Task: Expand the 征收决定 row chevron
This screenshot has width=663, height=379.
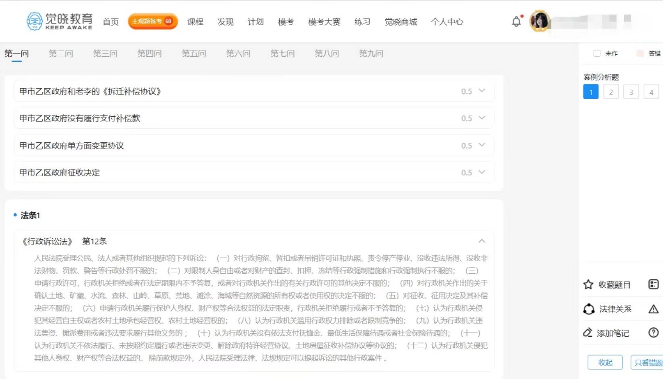Action: tap(482, 172)
